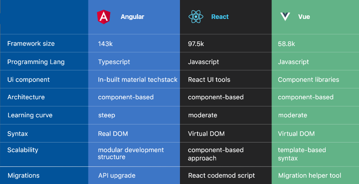Click the Programming Lang row label

point(36,62)
